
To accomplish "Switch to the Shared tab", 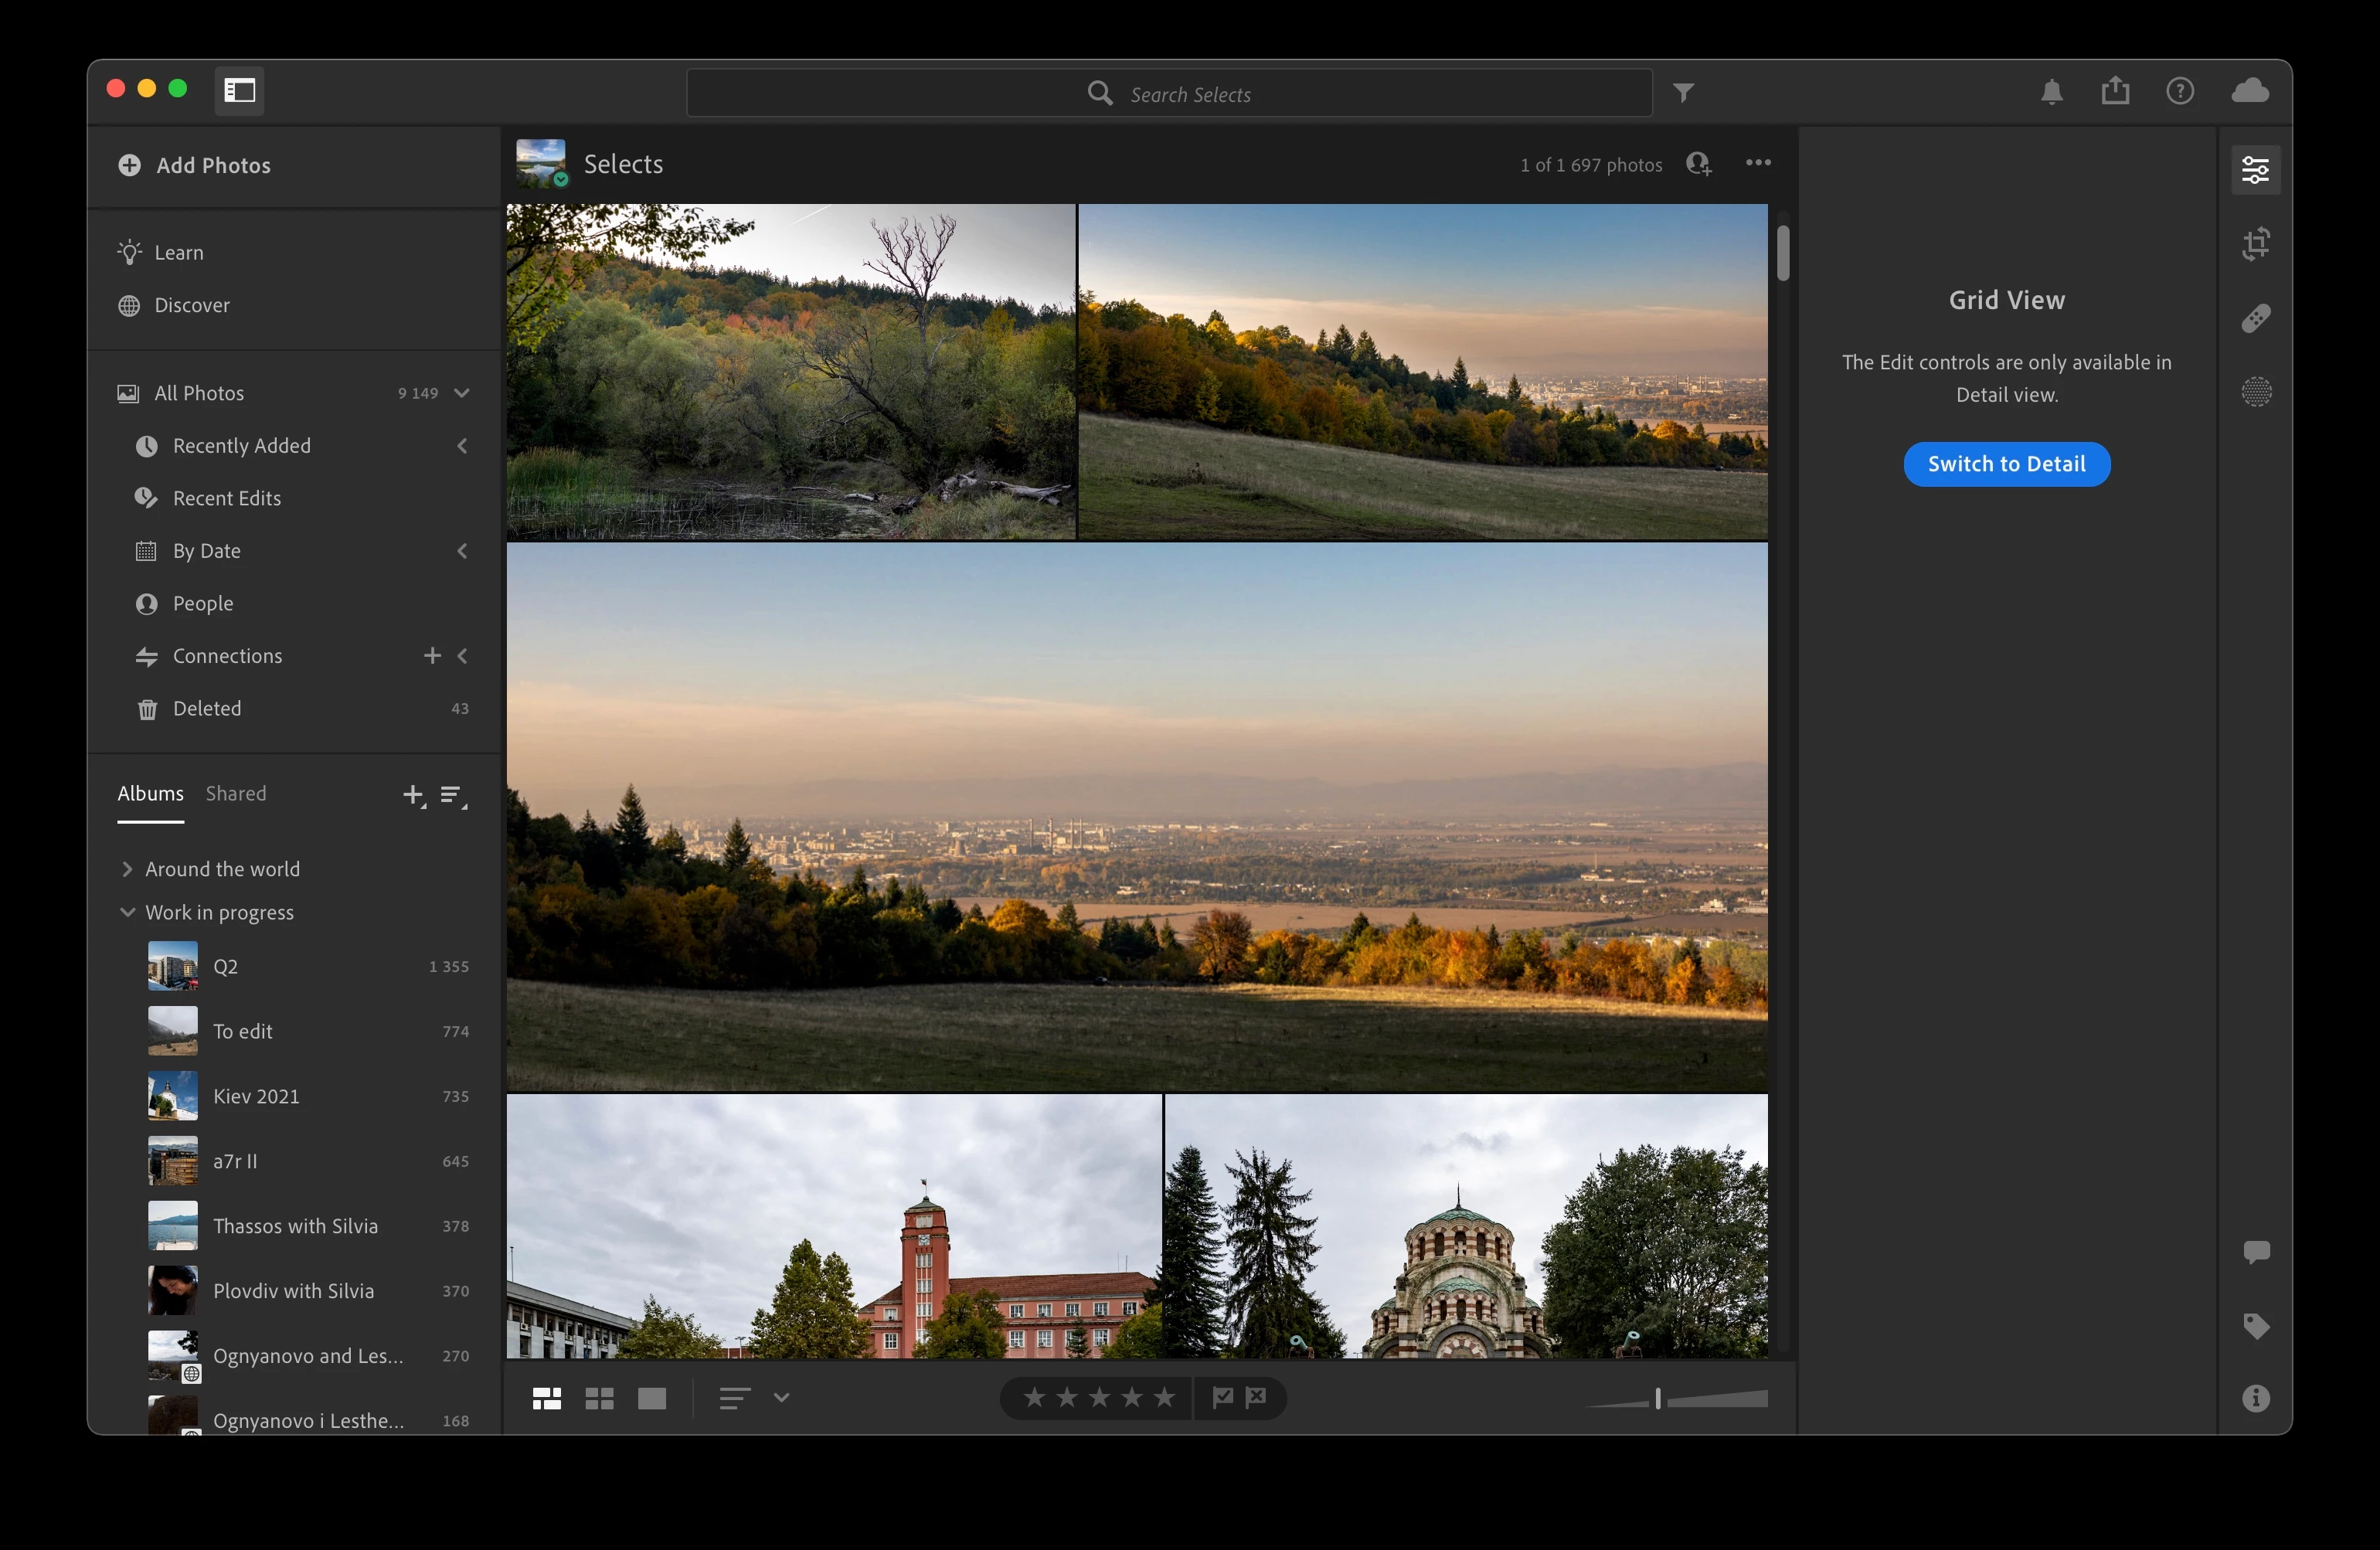I will point(236,794).
